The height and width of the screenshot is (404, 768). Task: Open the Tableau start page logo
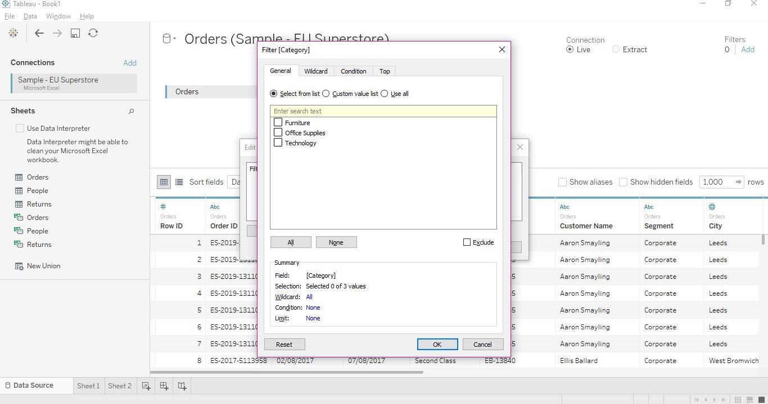13,33
